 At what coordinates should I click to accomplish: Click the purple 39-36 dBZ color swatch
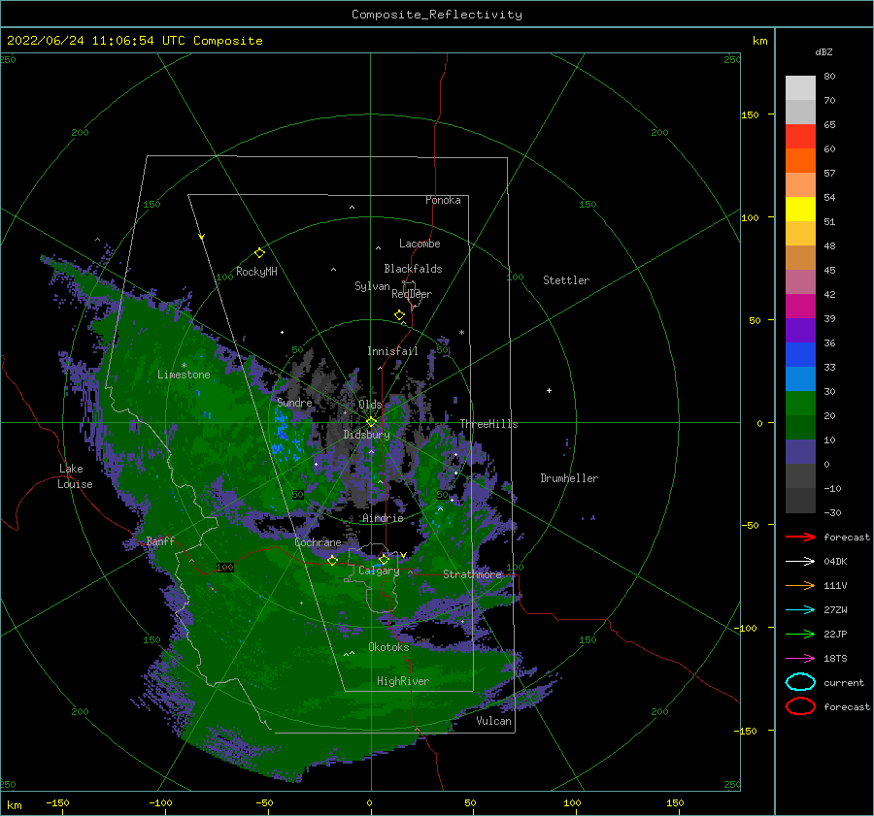800,331
